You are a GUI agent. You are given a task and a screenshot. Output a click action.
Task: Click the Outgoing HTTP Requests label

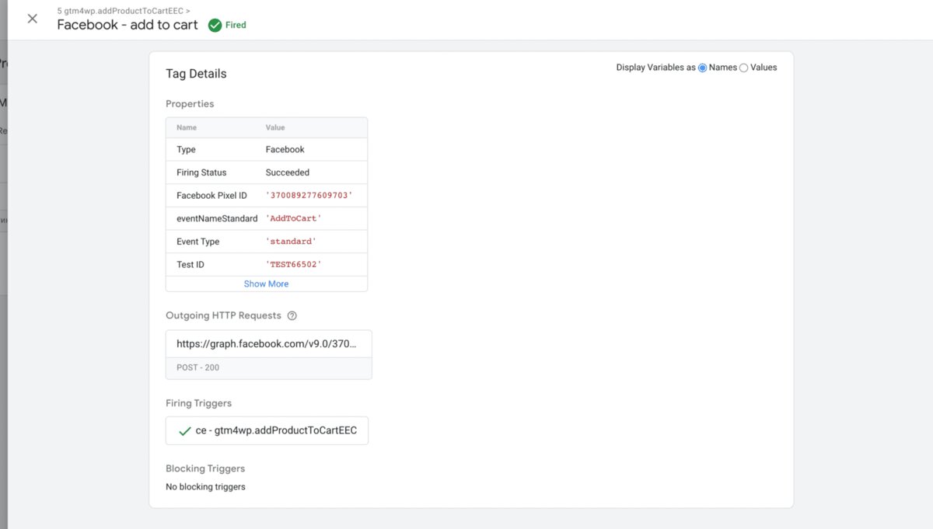pyautogui.click(x=224, y=315)
